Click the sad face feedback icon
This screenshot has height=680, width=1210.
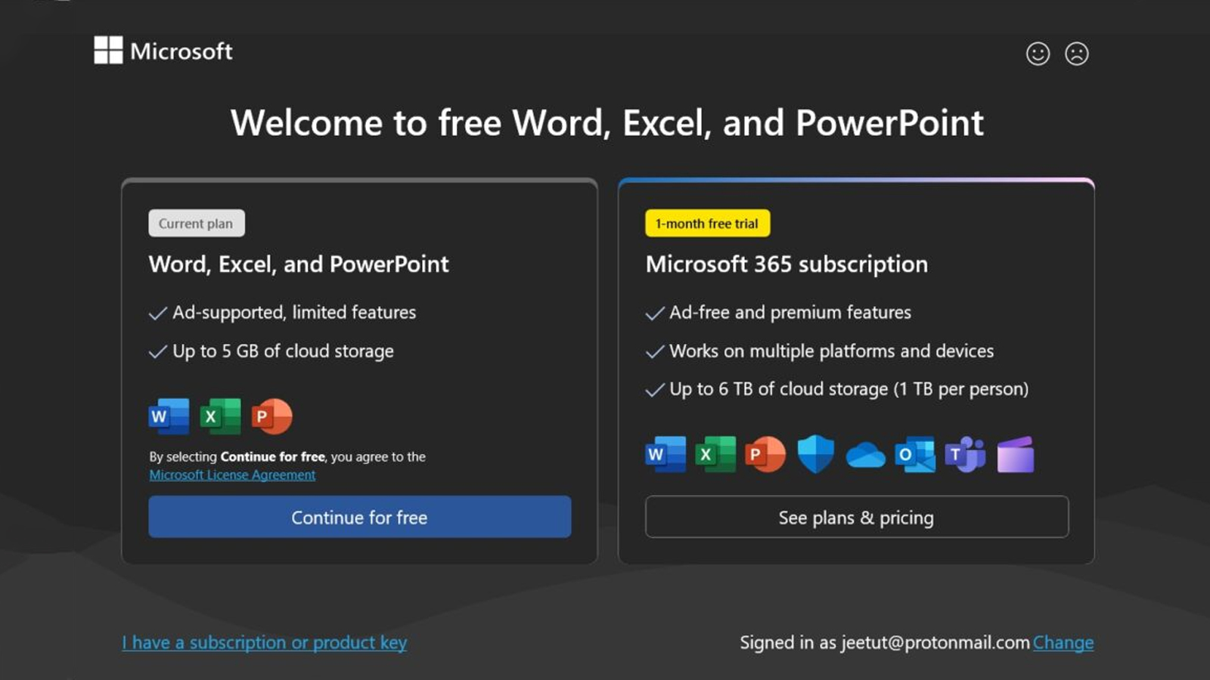(x=1076, y=54)
